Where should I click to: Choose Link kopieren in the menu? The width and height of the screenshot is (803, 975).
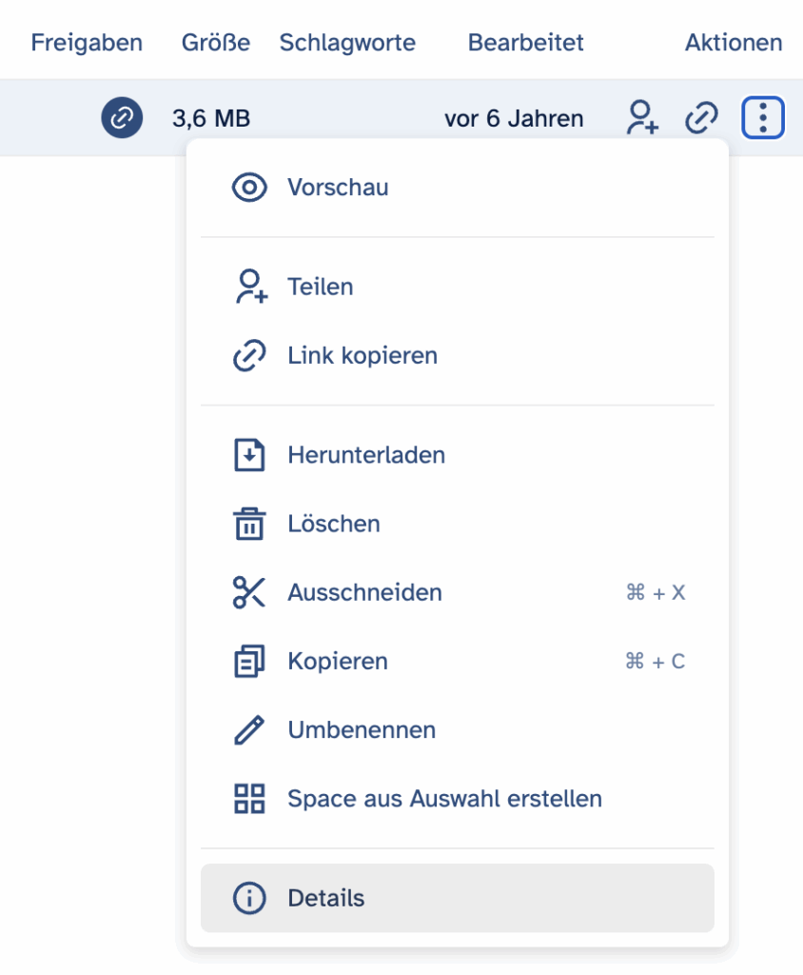click(x=458, y=356)
